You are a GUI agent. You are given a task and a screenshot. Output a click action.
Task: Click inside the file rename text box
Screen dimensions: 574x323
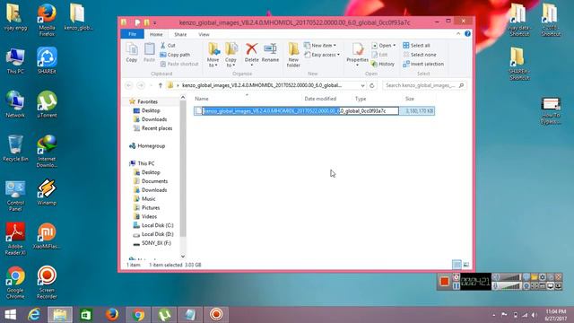[x=300, y=111]
